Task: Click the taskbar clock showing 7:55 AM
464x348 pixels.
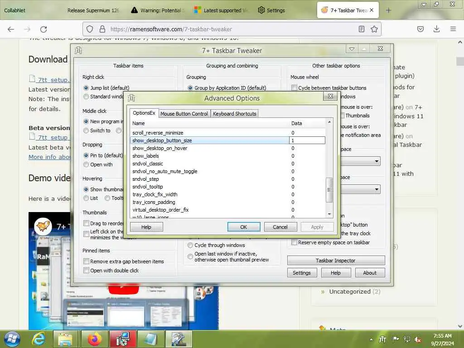Action: click(x=442, y=339)
